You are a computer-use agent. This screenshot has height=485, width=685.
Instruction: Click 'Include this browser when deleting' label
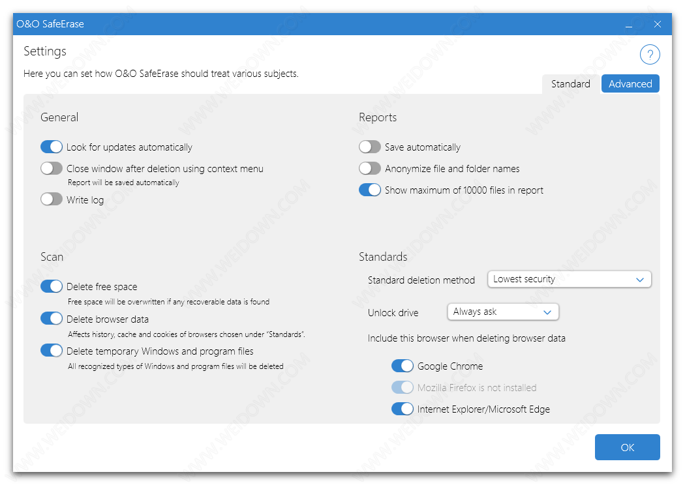(x=466, y=338)
